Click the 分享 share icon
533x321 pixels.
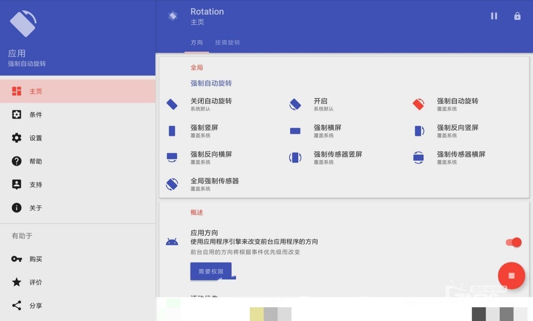click(17, 306)
